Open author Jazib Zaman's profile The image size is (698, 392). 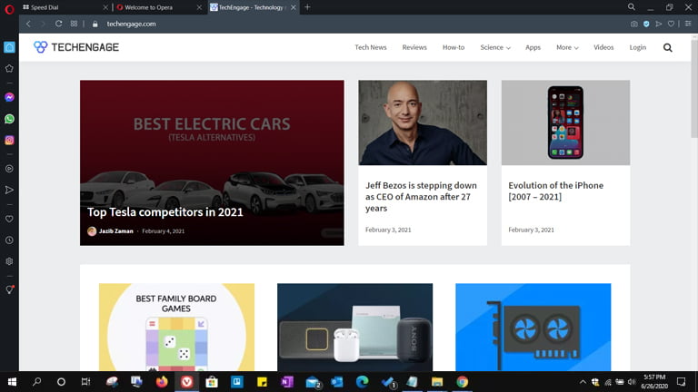[x=115, y=231]
